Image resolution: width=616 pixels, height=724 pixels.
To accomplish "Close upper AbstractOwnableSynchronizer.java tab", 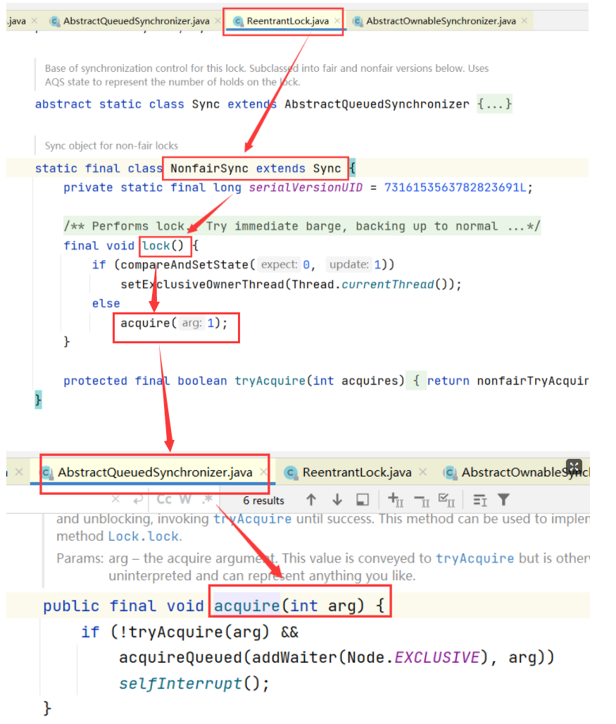I will pyautogui.click(x=524, y=21).
